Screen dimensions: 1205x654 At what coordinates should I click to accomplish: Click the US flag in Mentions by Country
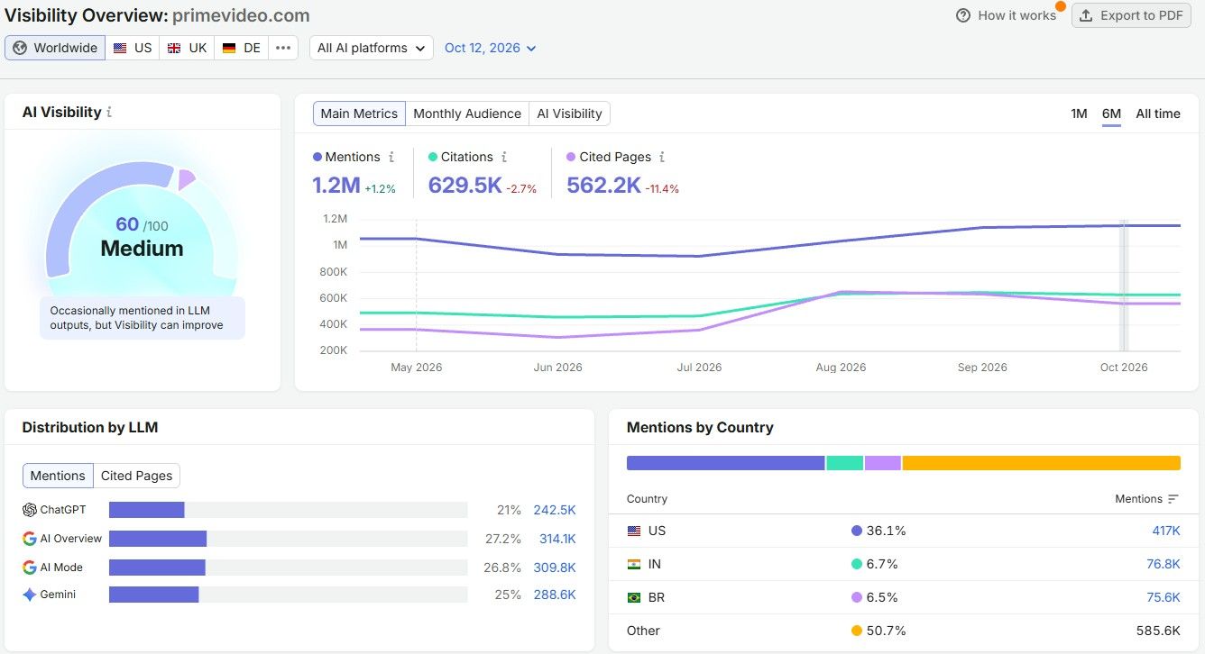(x=634, y=531)
